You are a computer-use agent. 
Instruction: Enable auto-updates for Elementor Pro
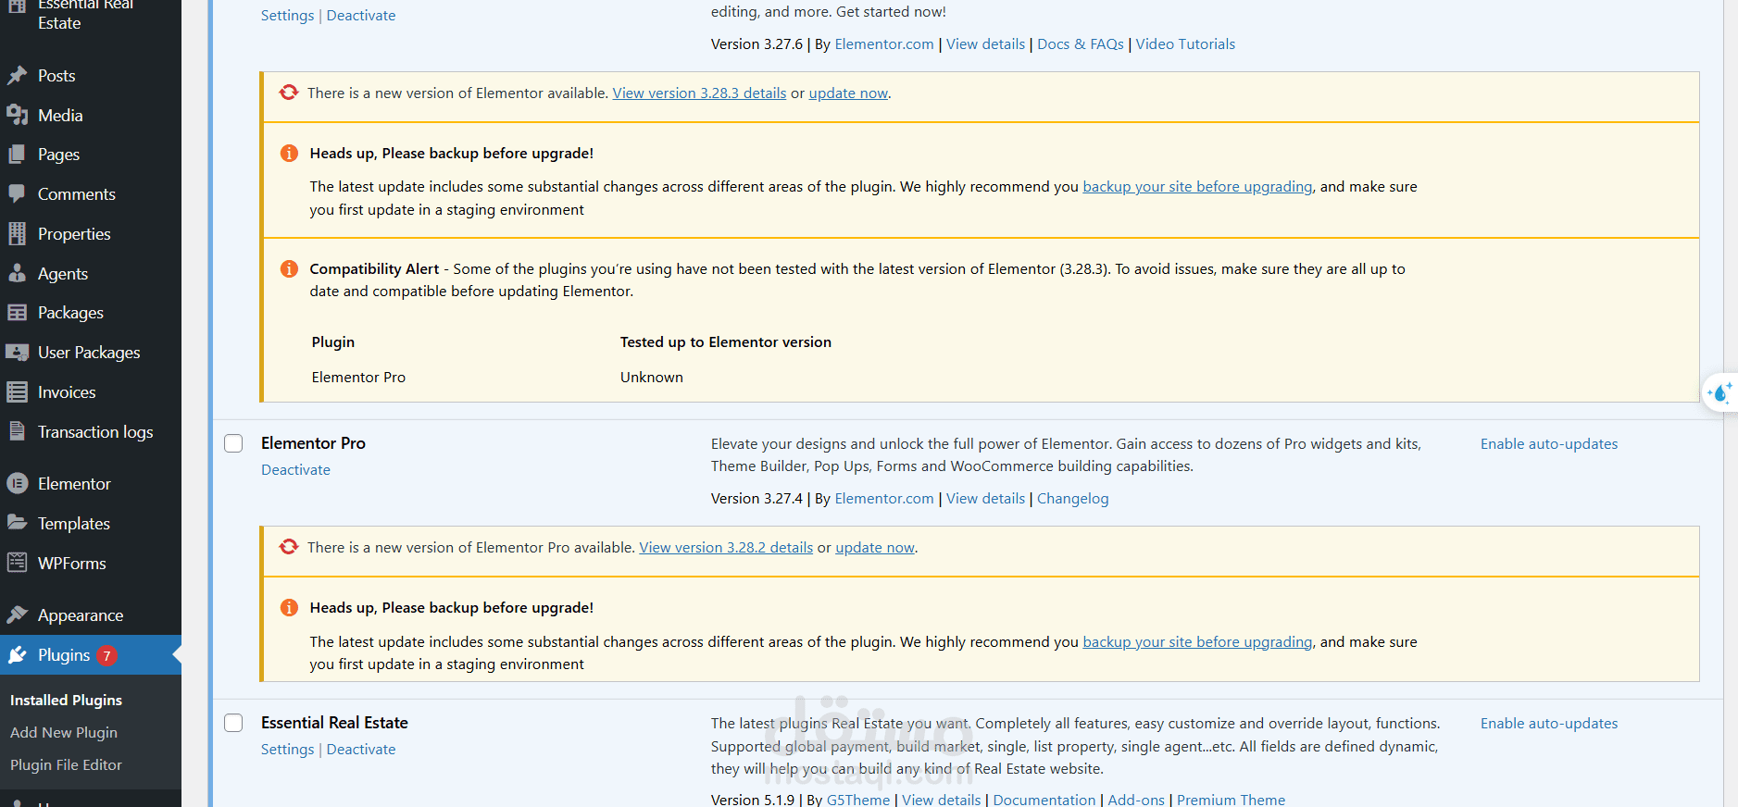[x=1549, y=444]
